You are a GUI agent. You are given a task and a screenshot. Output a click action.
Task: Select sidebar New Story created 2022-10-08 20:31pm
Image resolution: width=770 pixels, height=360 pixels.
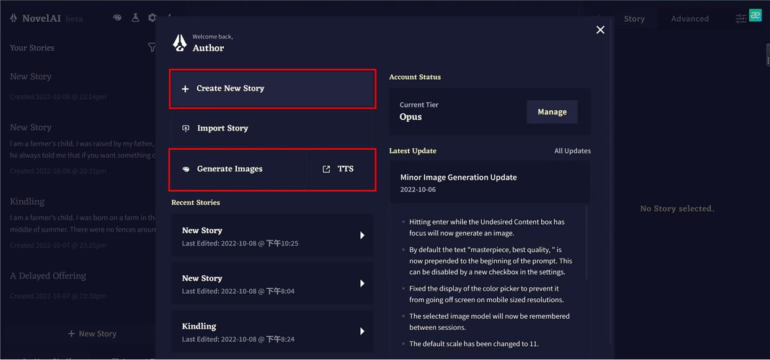pyautogui.click(x=77, y=148)
